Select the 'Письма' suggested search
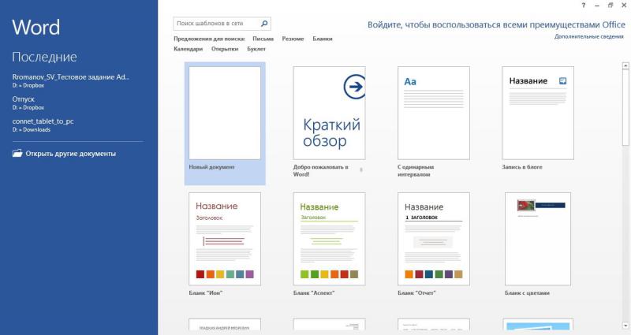The width and height of the screenshot is (631, 335). pyautogui.click(x=263, y=39)
